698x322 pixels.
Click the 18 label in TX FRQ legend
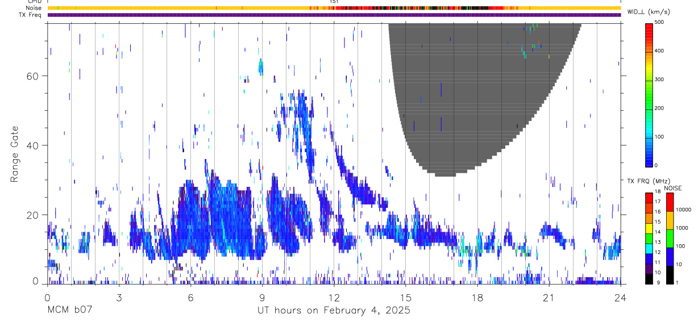pos(658,192)
